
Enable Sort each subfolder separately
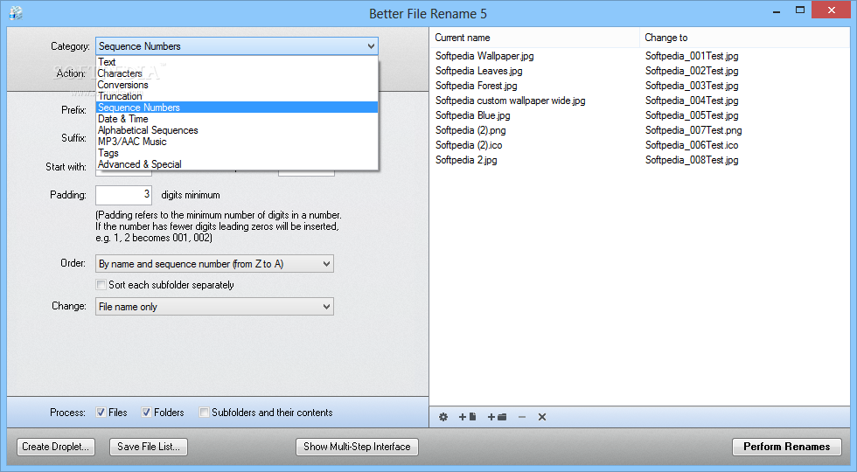(x=101, y=285)
